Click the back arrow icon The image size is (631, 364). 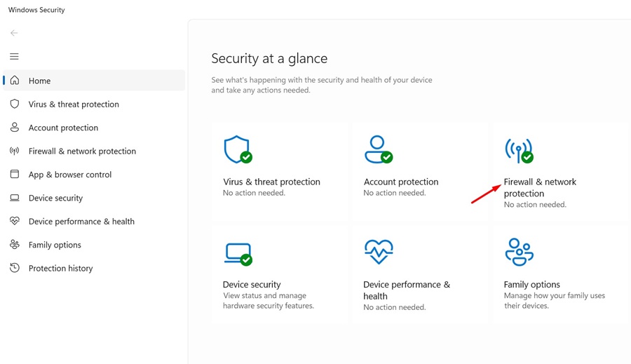point(14,33)
